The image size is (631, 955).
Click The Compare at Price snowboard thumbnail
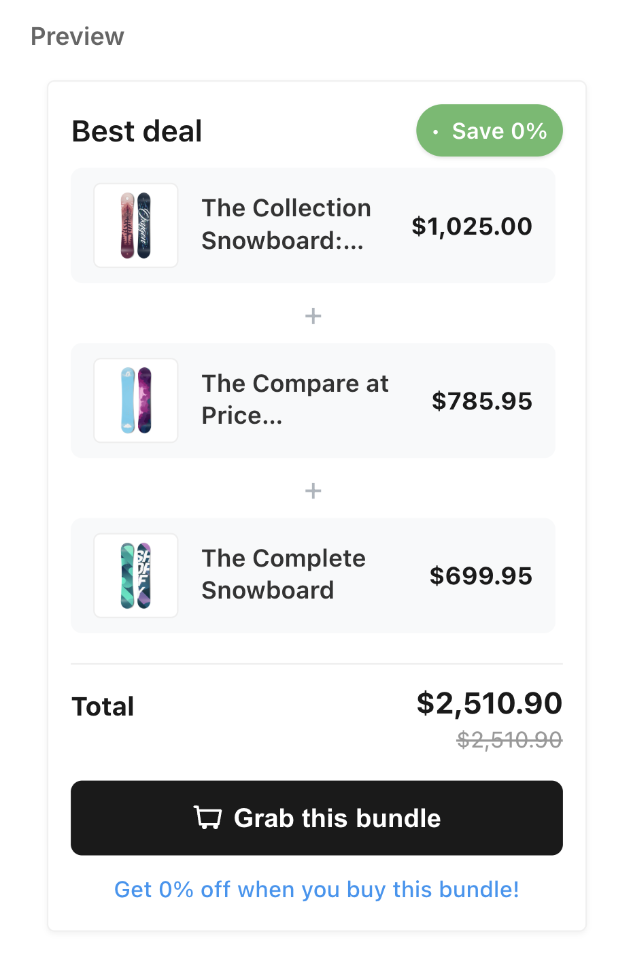coord(136,401)
